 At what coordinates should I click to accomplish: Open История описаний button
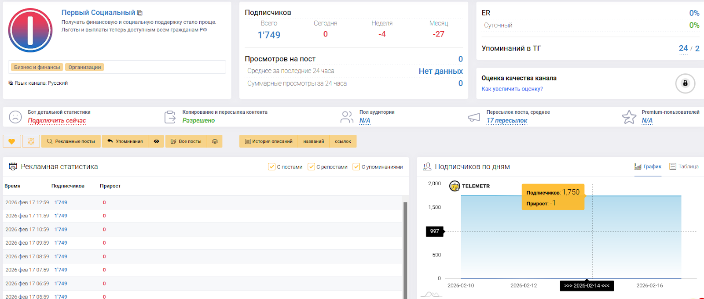[x=268, y=141]
